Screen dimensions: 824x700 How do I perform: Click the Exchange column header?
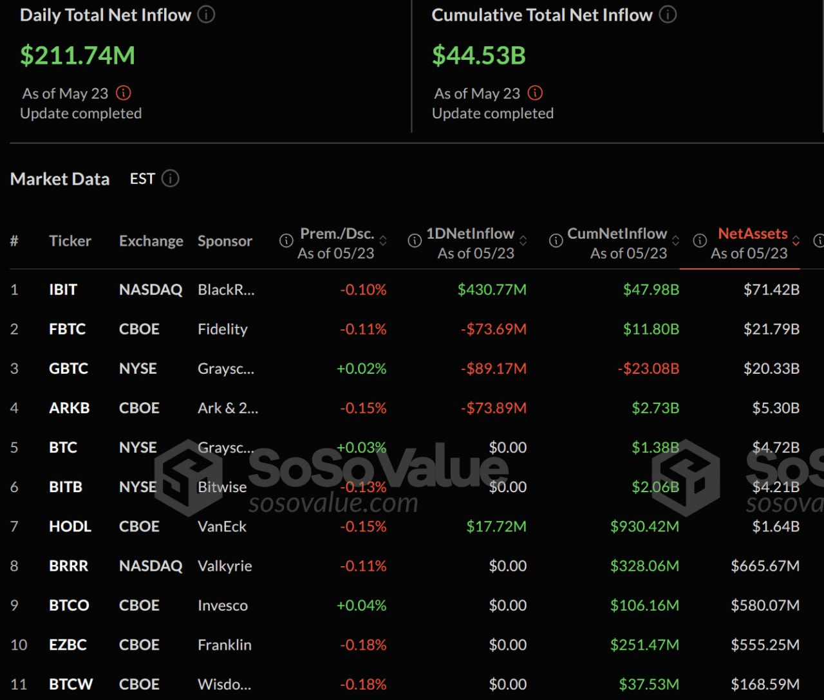(x=151, y=241)
